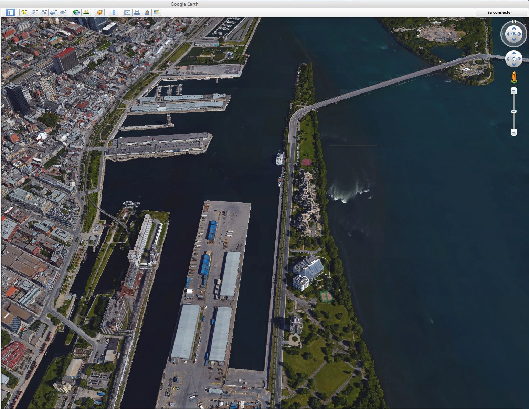Click the zoom slider handle
This screenshot has height=409, width=529.
pyautogui.click(x=514, y=111)
